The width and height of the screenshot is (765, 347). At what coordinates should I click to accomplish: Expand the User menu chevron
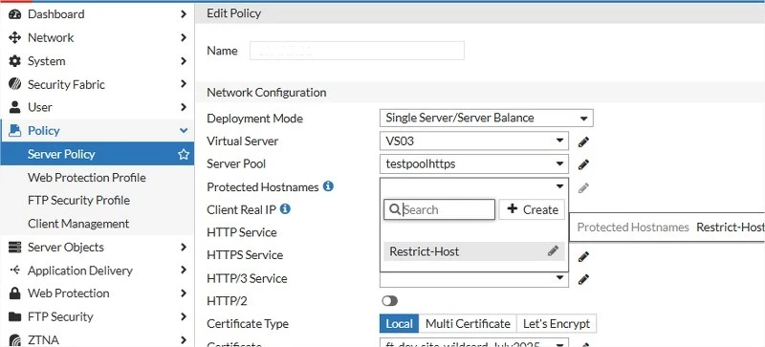[184, 107]
